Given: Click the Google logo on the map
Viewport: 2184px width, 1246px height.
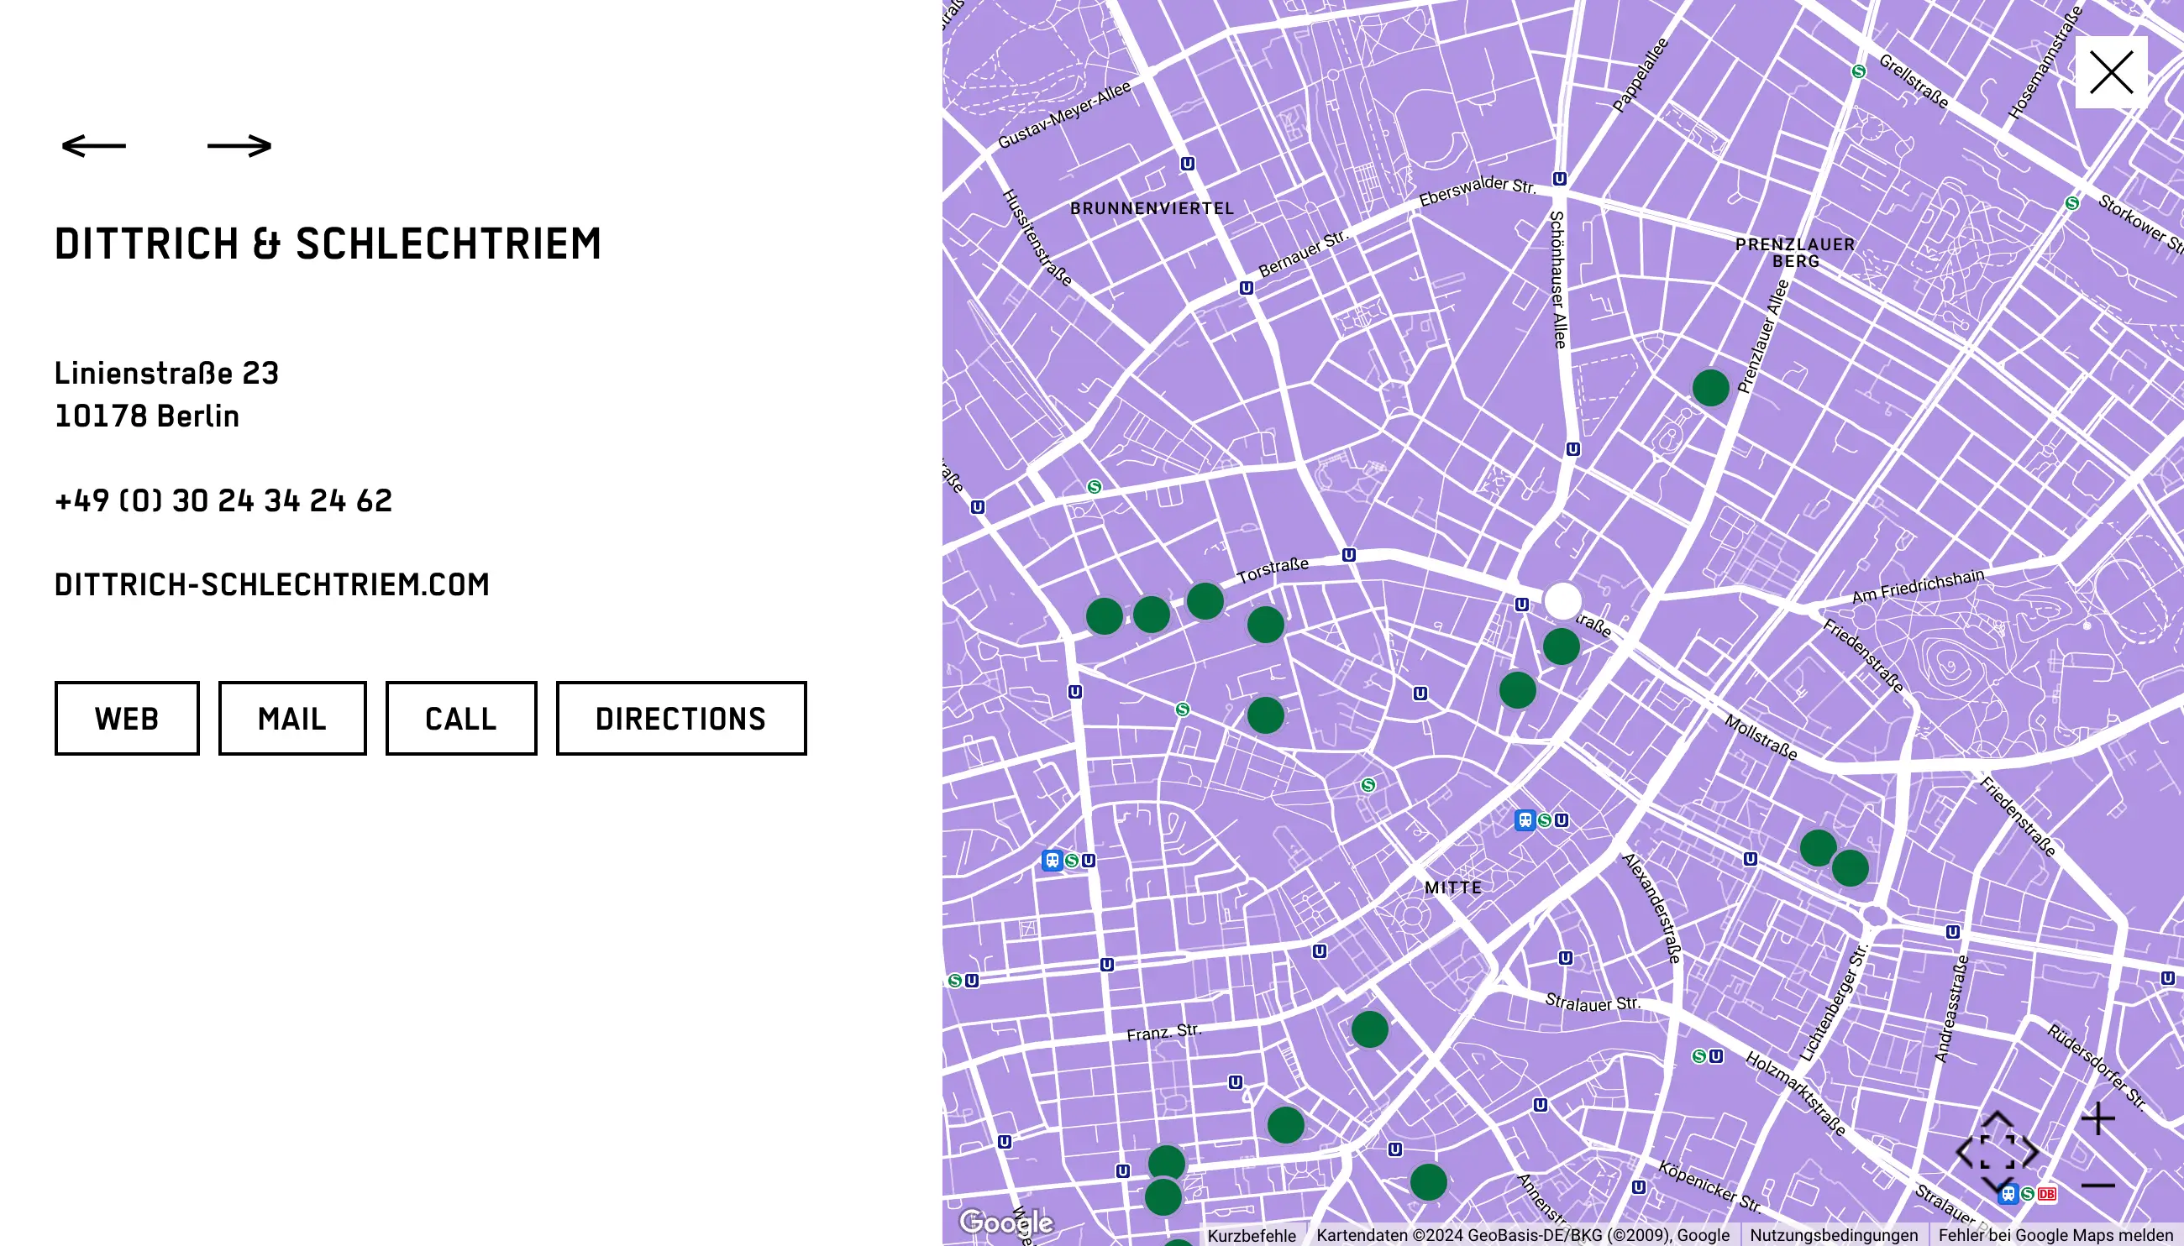Looking at the screenshot, I should [x=1005, y=1221].
